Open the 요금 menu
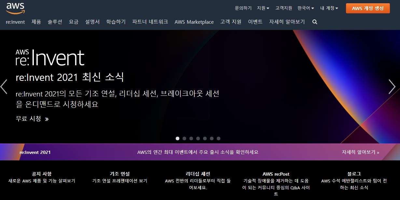Image resolution: width=400 pixels, height=200 pixels. point(74,22)
